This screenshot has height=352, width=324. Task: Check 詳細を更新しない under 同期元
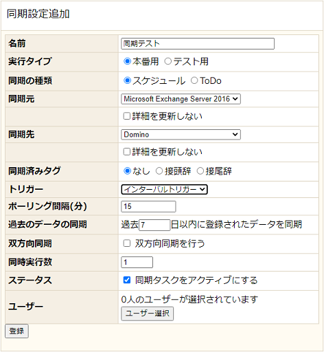tap(127, 116)
